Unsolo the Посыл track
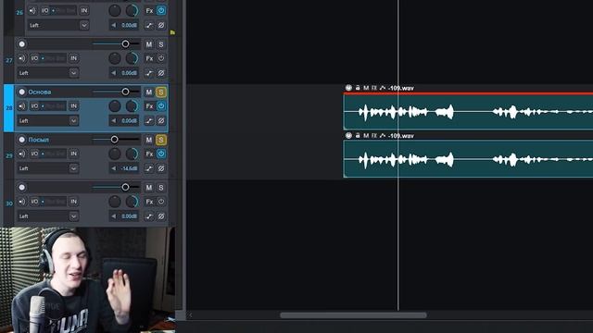593x333 pixels. (161, 140)
